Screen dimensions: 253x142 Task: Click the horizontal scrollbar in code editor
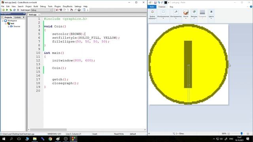(48, 130)
